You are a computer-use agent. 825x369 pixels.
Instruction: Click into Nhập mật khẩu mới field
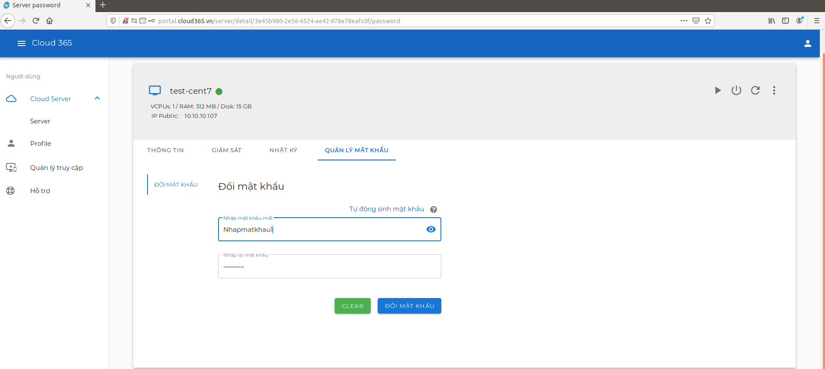[x=329, y=229]
